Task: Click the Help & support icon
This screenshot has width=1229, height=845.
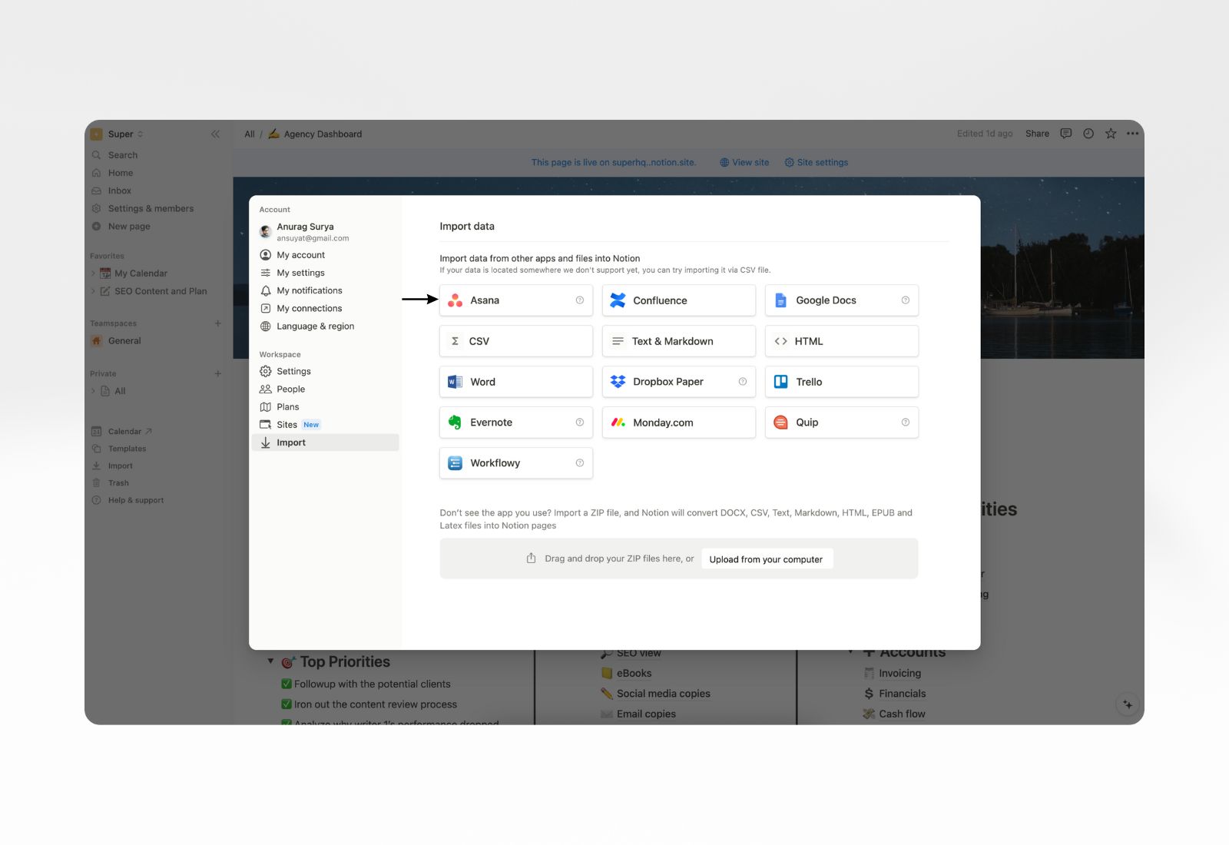Action: pos(97,500)
